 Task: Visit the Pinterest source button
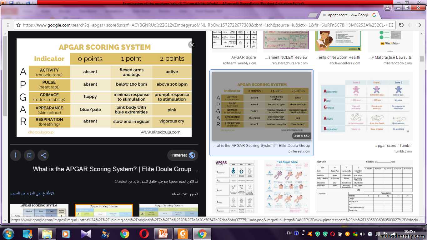click(x=183, y=155)
